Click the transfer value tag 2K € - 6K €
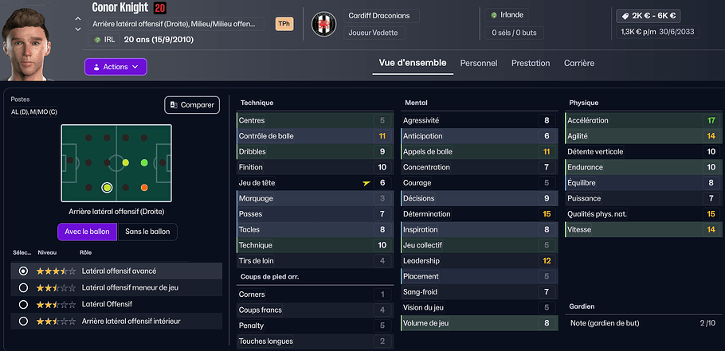 click(x=648, y=15)
